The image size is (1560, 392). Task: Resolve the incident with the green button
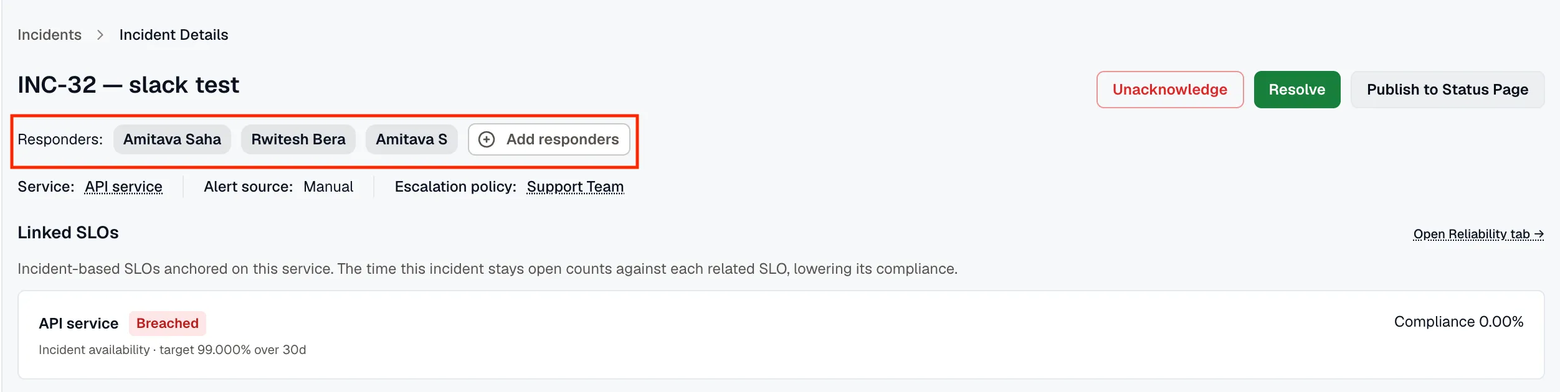1297,90
